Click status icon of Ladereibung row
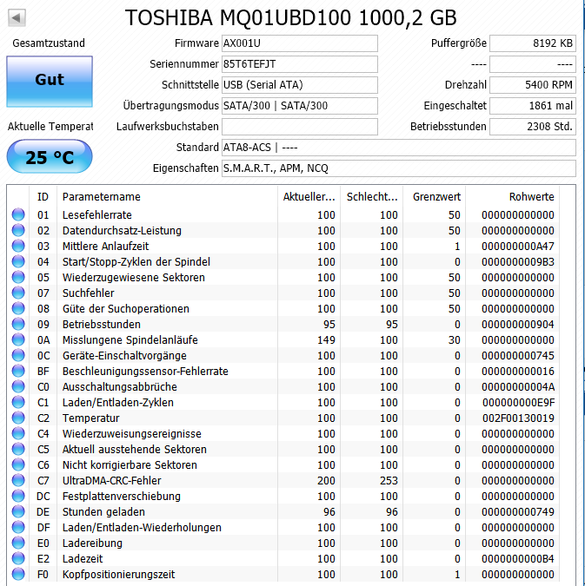585x586 pixels. click(x=18, y=543)
